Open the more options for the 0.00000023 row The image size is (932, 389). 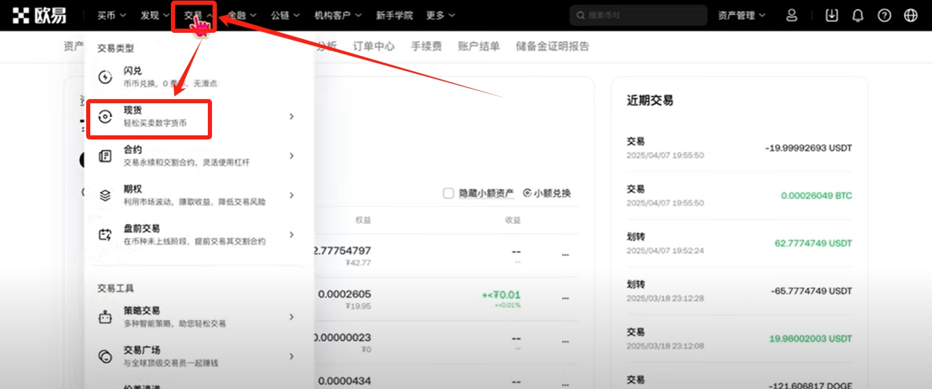pos(565,343)
